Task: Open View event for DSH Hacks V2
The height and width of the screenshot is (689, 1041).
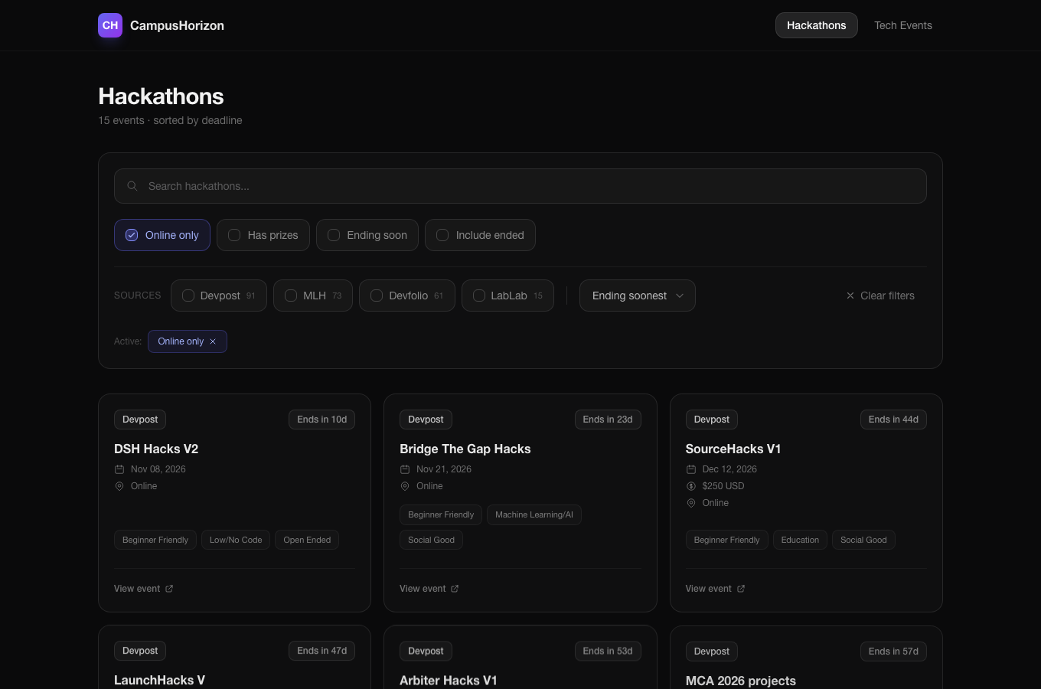Action: coord(143,589)
